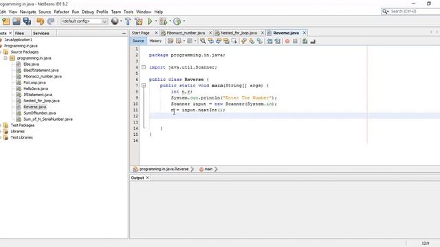Click the green Run Project play icon
This screenshot has height=247, width=440.
[x=150, y=21]
